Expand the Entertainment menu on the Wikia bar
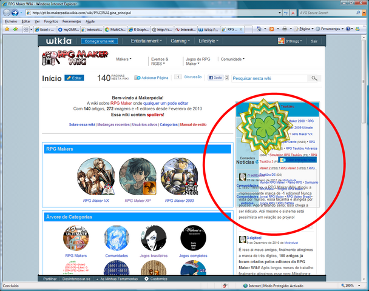This screenshot has width=369, height=291. (146, 41)
